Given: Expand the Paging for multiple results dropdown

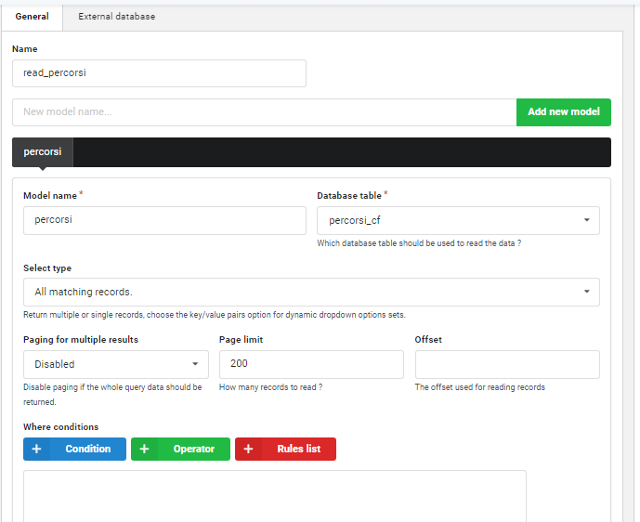Looking at the screenshot, I should (x=116, y=364).
